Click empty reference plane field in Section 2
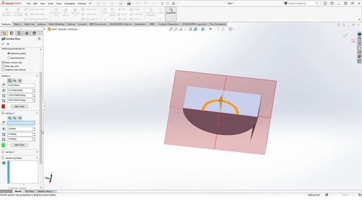This screenshot has width=362, height=204. pos(21,123)
